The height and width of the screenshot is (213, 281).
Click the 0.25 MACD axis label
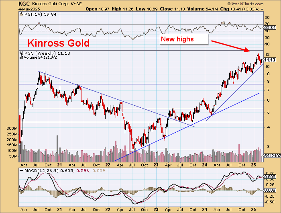[270, 185]
